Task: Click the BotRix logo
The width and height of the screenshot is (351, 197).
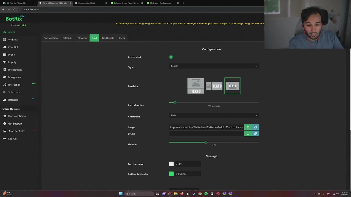Action: [15, 19]
